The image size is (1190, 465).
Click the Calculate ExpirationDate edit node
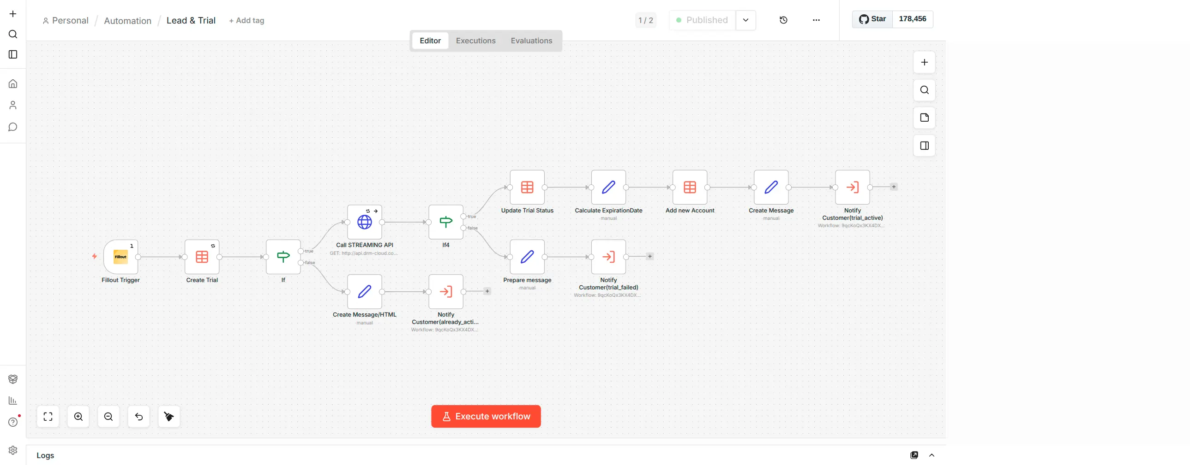608,187
